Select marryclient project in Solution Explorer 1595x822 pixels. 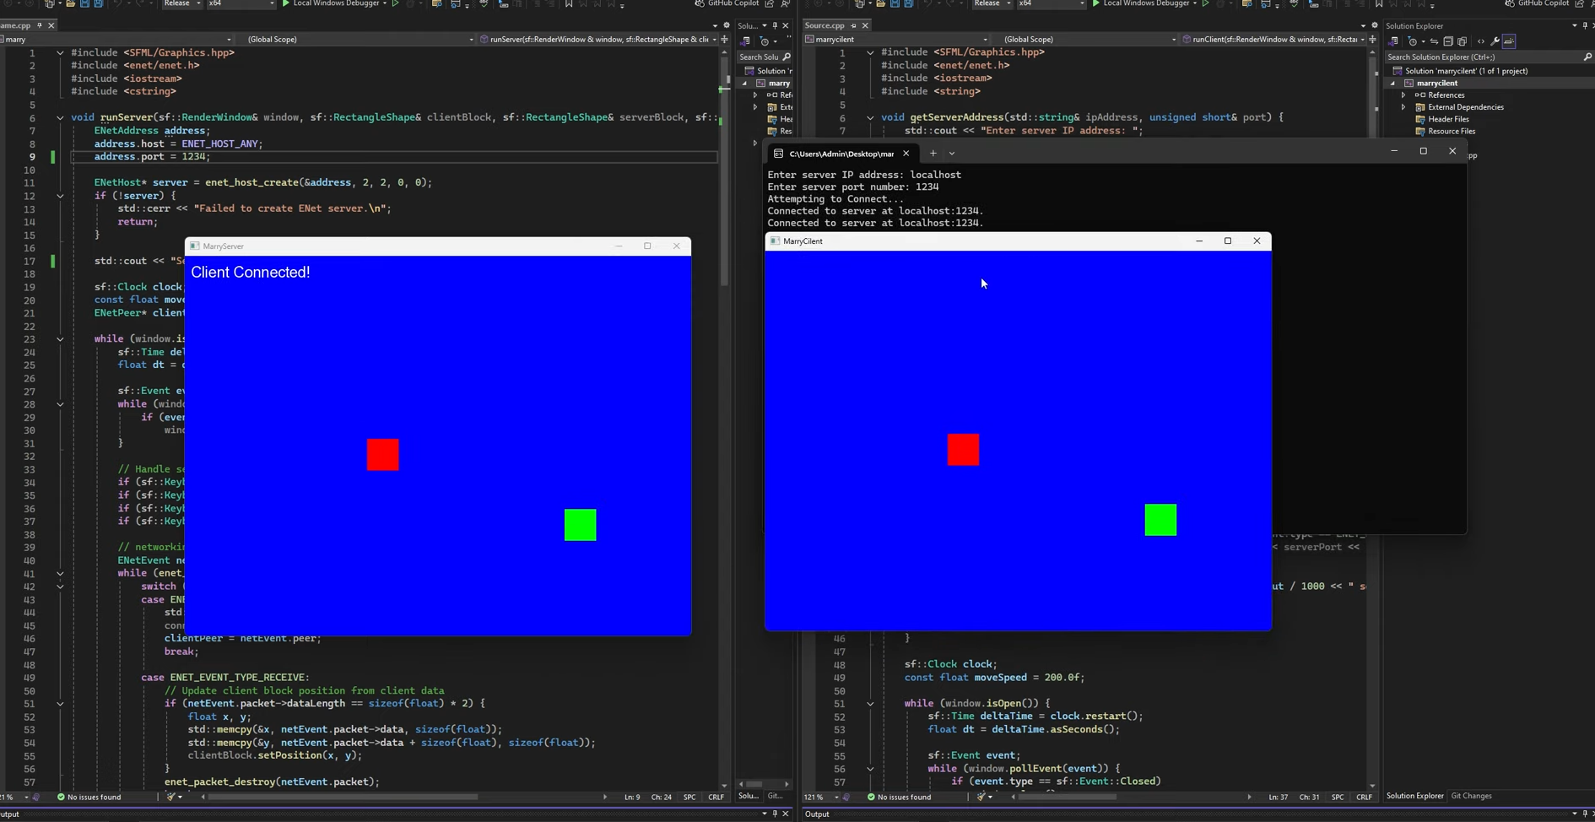tap(1436, 83)
